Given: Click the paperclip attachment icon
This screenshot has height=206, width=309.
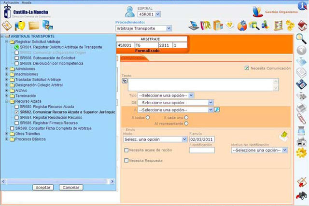Looking at the screenshot, I should [x=301, y=118].
